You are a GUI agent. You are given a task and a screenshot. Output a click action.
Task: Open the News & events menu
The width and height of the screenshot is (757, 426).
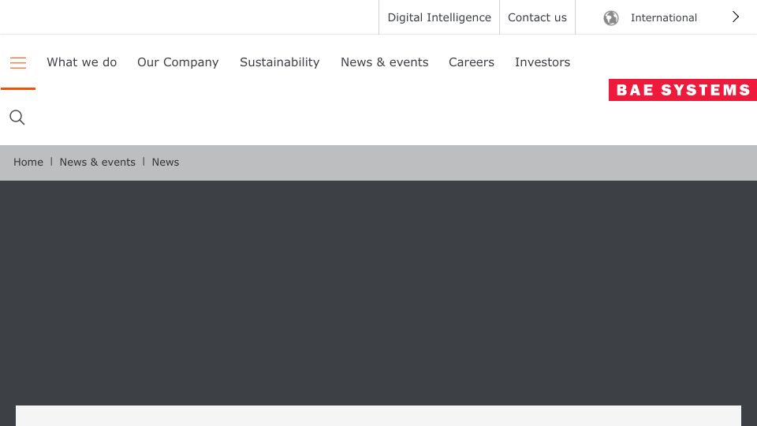(x=384, y=62)
